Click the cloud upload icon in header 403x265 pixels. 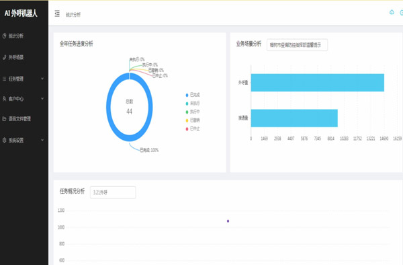point(392,12)
